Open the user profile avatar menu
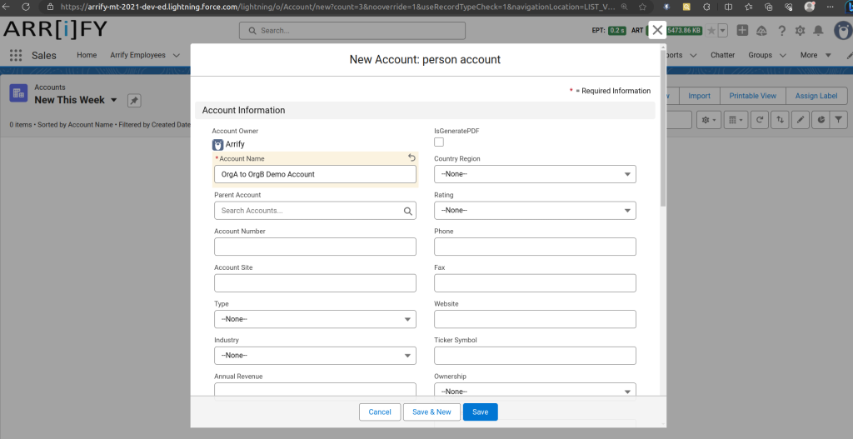 pos(843,31)
